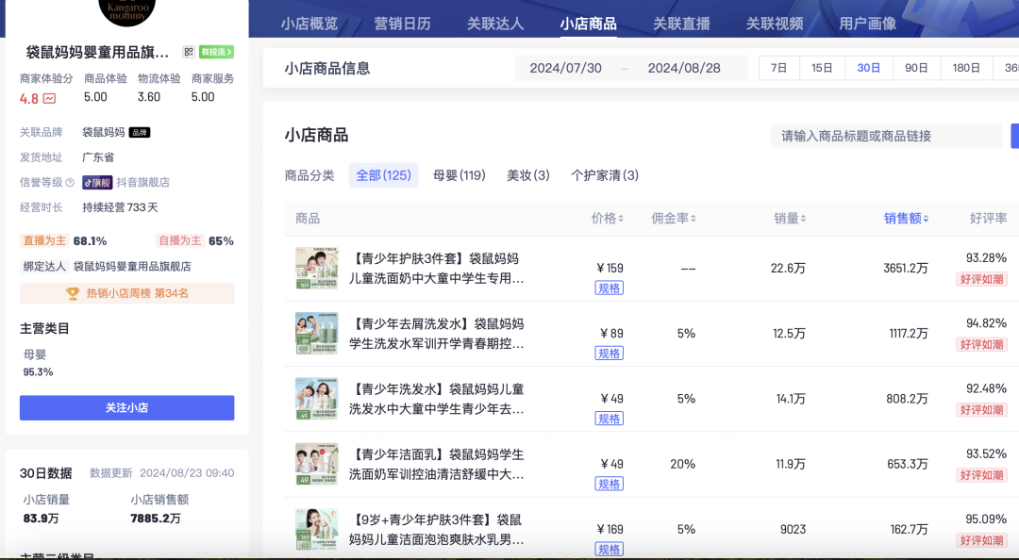Open 规格 for 青少年洗发水 product
This screenshot has width=1019, height=560.
tap(609, 419)
